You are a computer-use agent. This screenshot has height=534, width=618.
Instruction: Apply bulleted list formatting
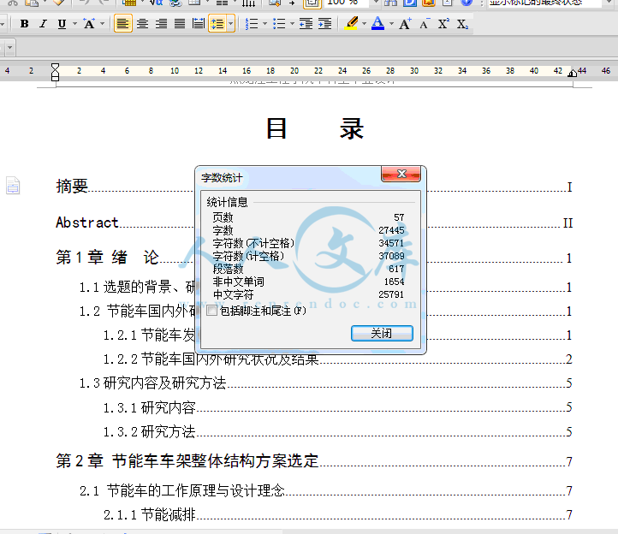tap(279, 24)
